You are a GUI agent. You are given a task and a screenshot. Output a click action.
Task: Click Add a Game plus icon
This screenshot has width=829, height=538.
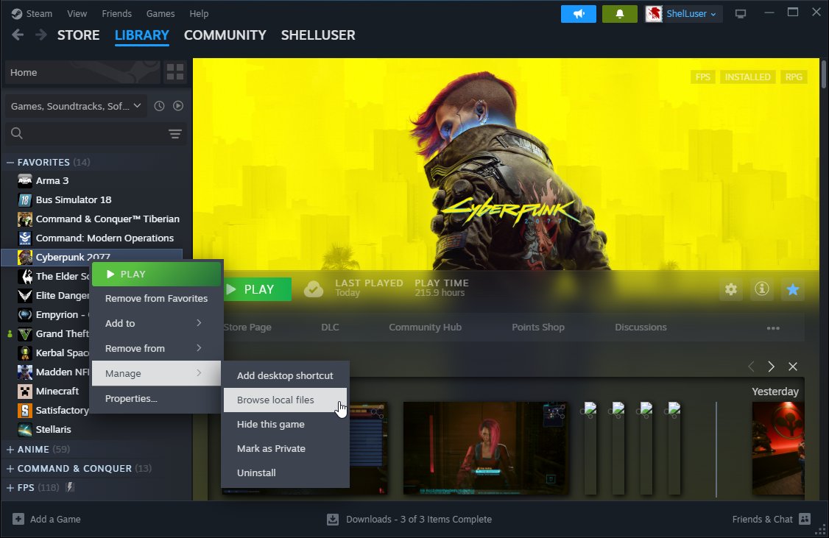[18, 519]
